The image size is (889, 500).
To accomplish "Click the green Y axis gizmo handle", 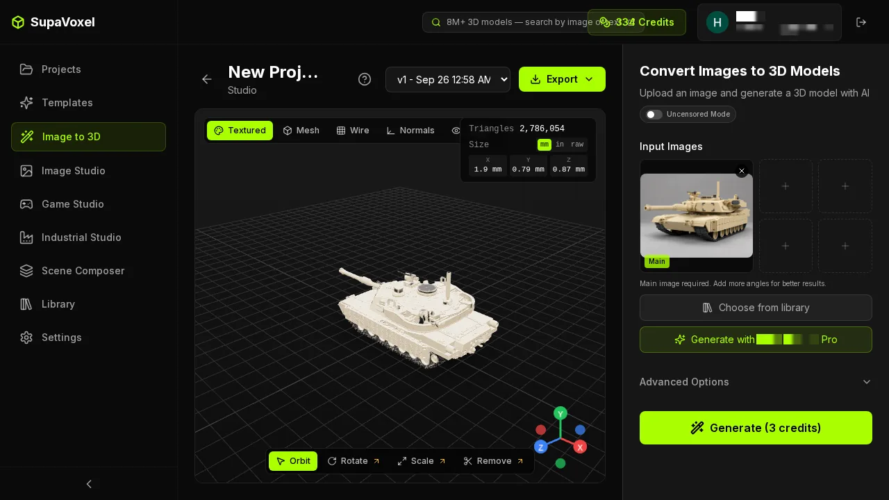I will pyautogui.click(x=560, y=414).
